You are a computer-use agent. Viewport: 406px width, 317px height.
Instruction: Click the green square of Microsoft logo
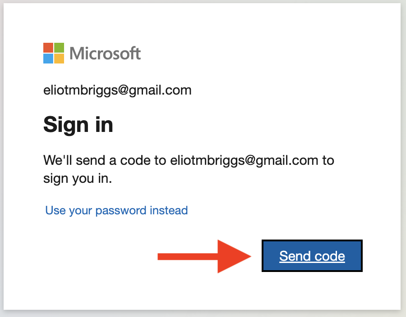coord(59,48)
